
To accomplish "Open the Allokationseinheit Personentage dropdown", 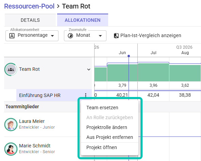I will tap(32, 36).
